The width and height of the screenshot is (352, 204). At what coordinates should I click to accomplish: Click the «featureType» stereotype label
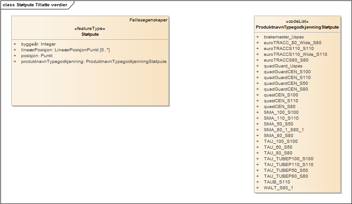[x=90, y=29]
